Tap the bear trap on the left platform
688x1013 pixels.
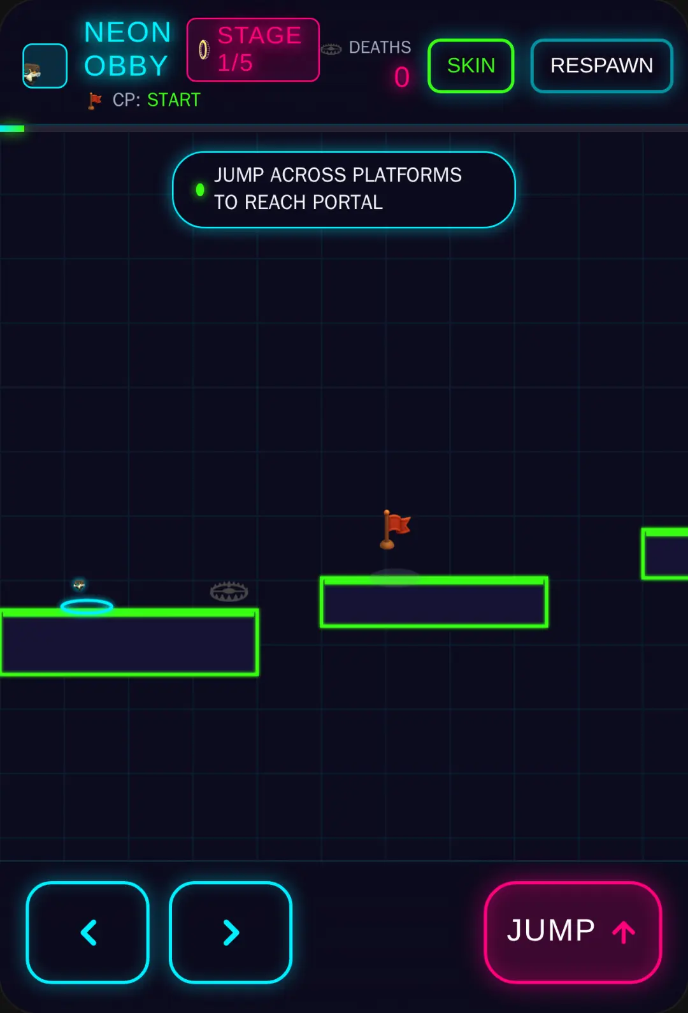click(229, 591)
